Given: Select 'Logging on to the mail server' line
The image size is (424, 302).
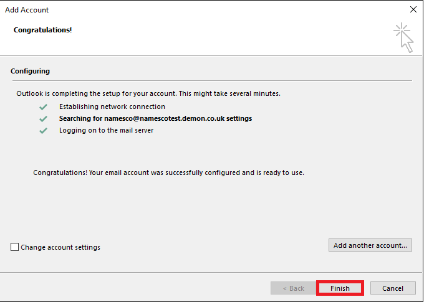Looking at the screenshot, I should pyautogui.click(x=106, y=131).
